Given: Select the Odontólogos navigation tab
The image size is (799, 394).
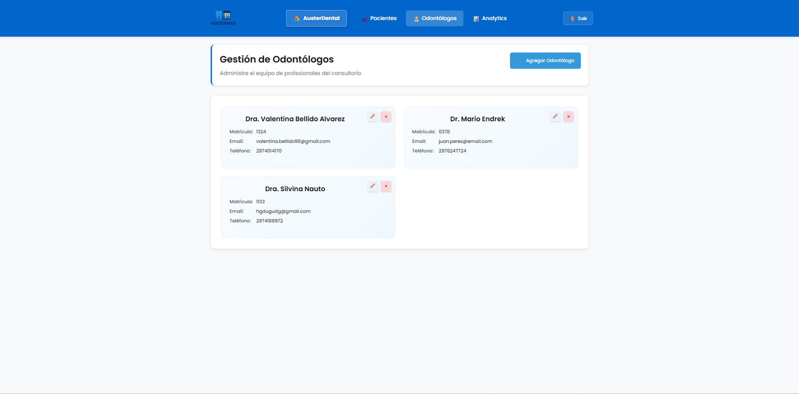Looking at the screenshot, I should [434, 18].
